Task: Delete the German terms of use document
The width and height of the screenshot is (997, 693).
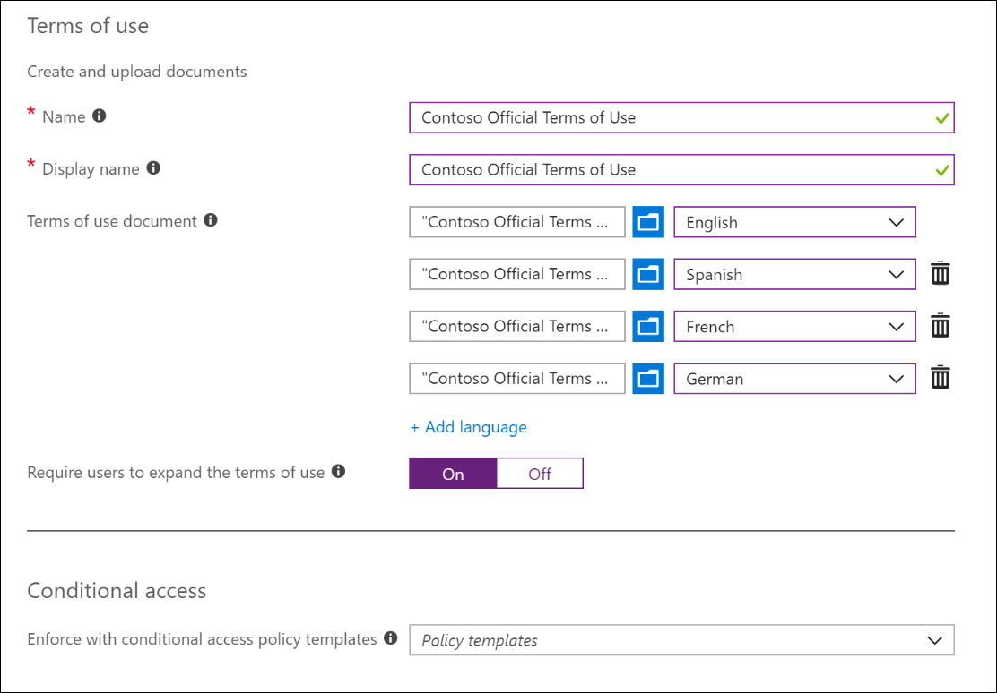Action: click(x=940, y=377)
